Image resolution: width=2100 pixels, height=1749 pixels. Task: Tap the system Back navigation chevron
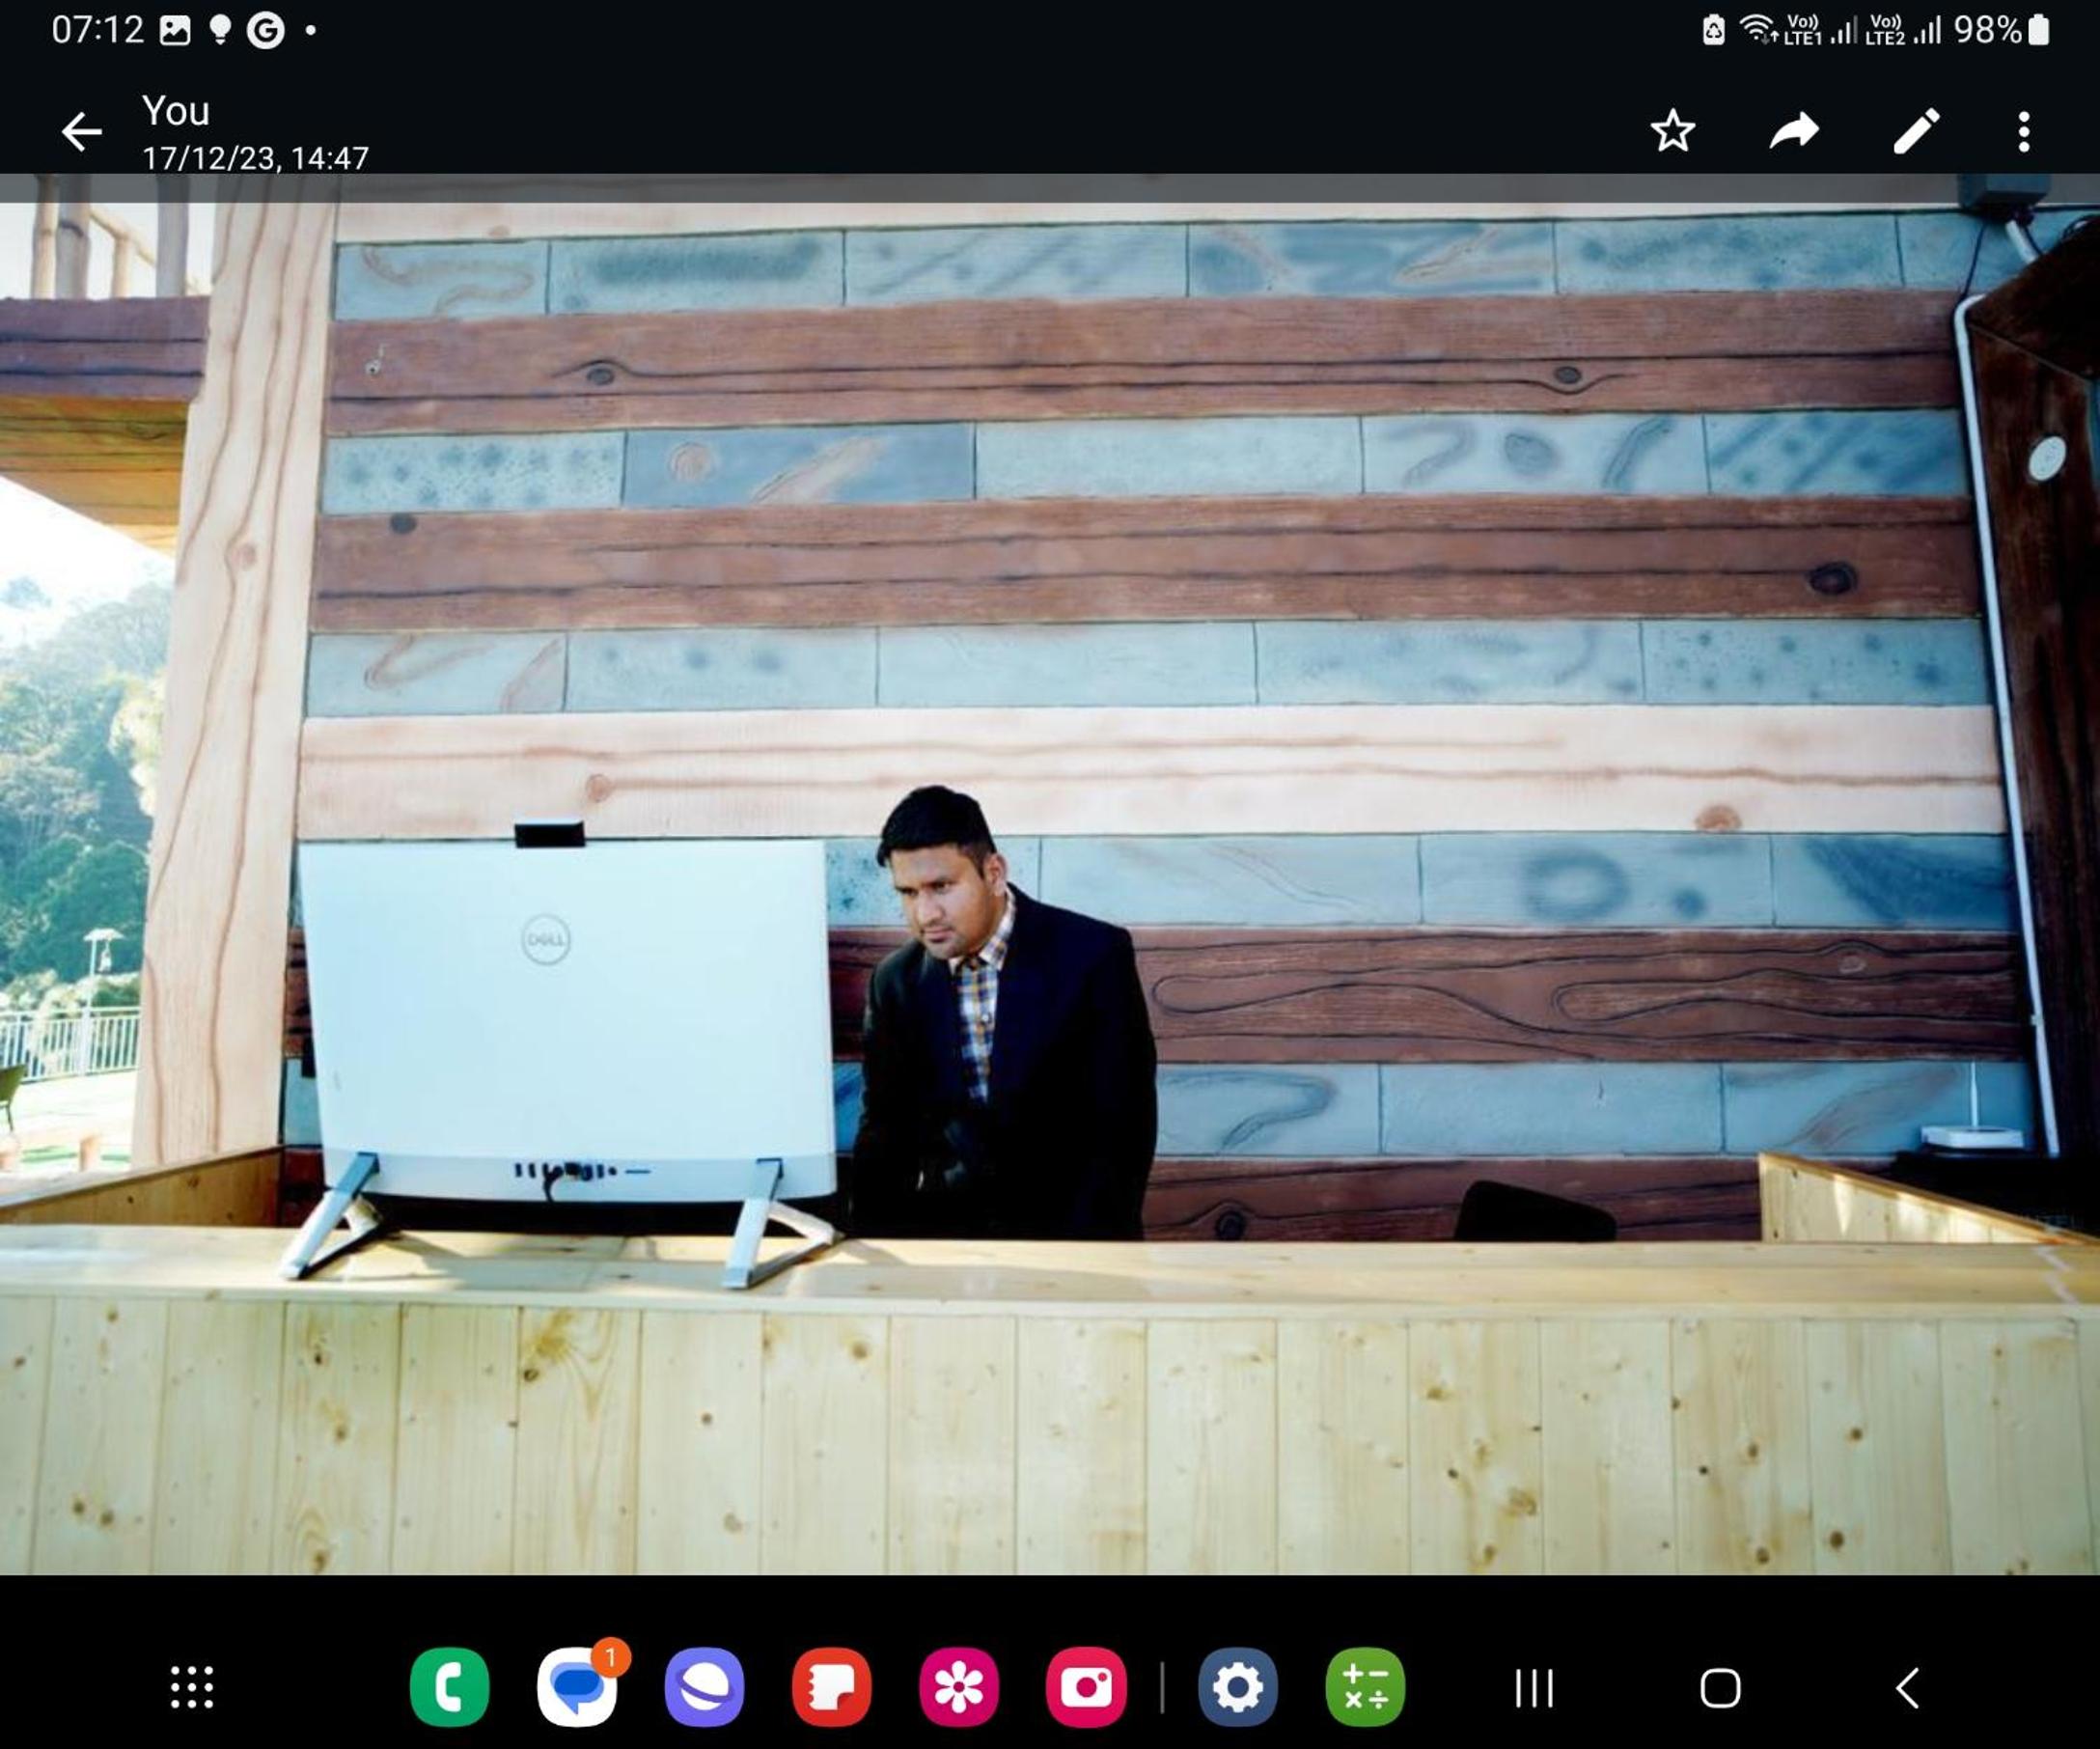pos(1907,1688)
